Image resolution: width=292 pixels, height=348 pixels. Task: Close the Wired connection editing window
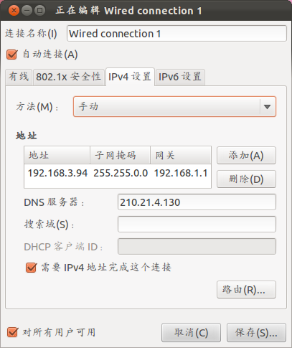point(14,11)
